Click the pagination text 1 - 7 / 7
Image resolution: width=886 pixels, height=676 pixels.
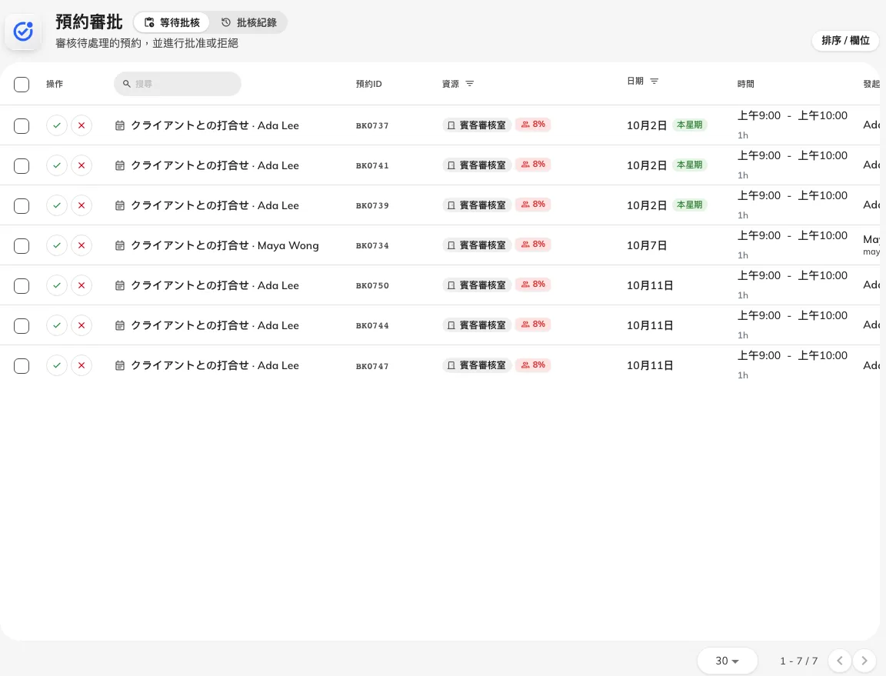point(799,661)
